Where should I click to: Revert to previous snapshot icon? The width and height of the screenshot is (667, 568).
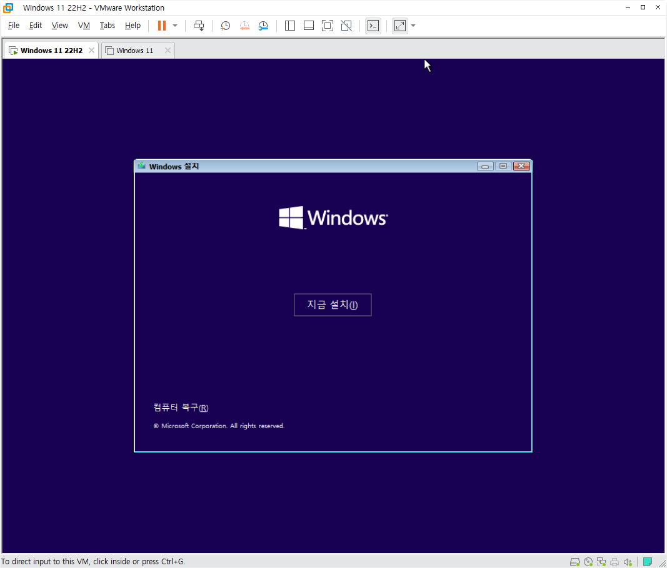point(244,26)
